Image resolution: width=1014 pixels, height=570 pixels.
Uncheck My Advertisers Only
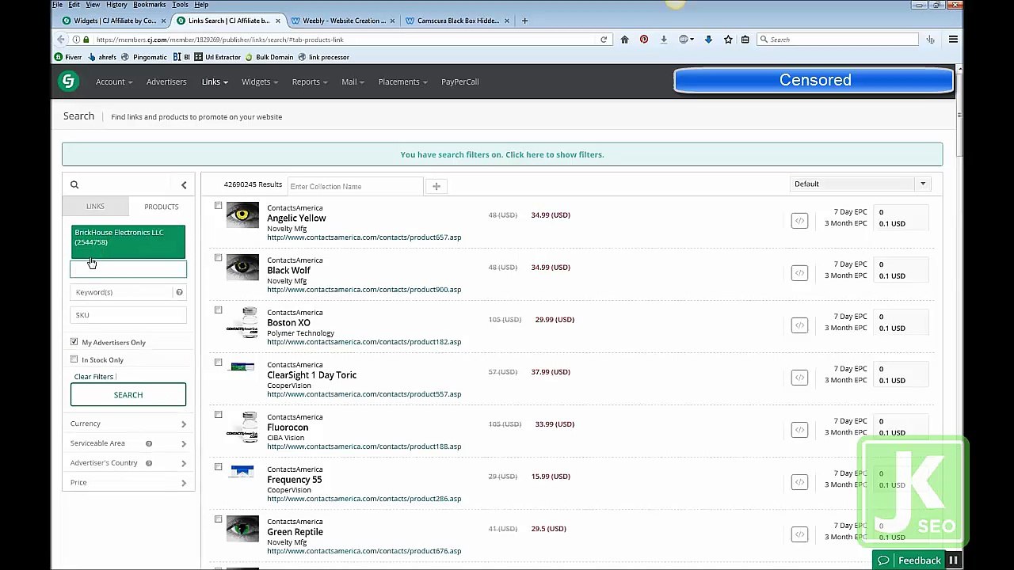coord(74,342)
